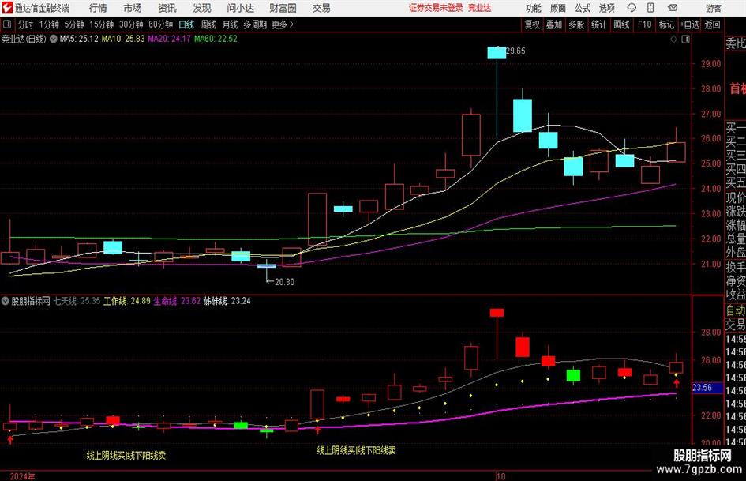Select the 日线 period tab
The width and height of the screenshot is (746, 481).
pyautogui.click(x=186, y=24)
